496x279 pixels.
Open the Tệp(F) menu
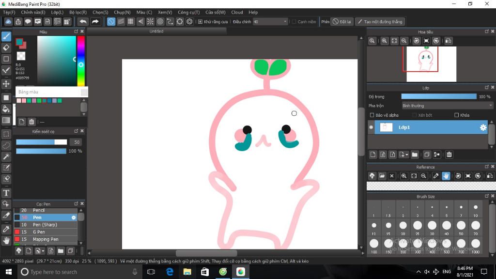coord(9,12)
